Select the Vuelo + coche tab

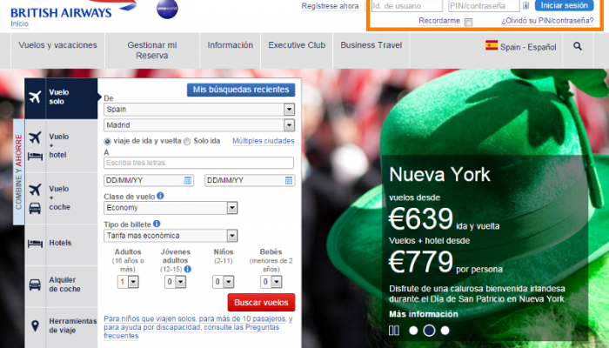[61, 198]
